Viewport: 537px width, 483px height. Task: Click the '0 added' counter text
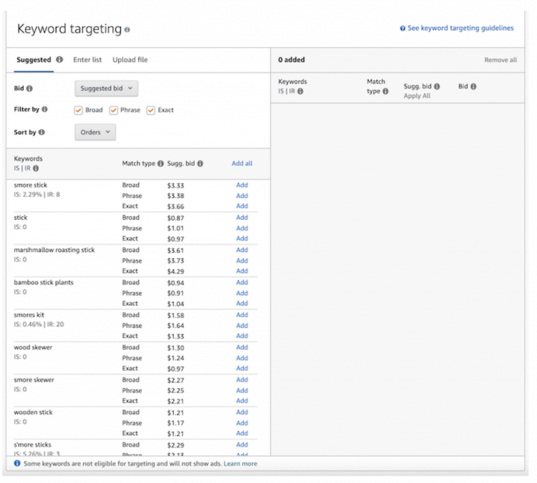(x=292, y=60)
